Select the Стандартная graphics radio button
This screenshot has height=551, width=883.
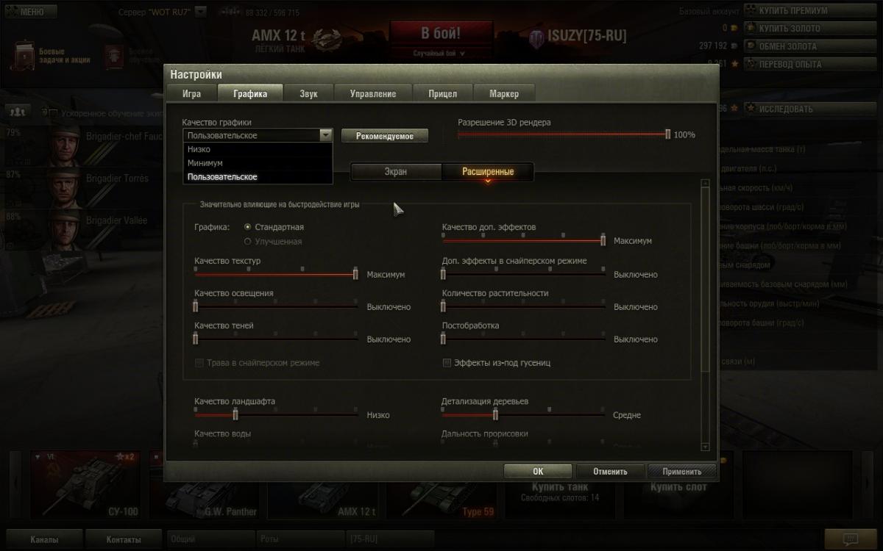point(248,227)
